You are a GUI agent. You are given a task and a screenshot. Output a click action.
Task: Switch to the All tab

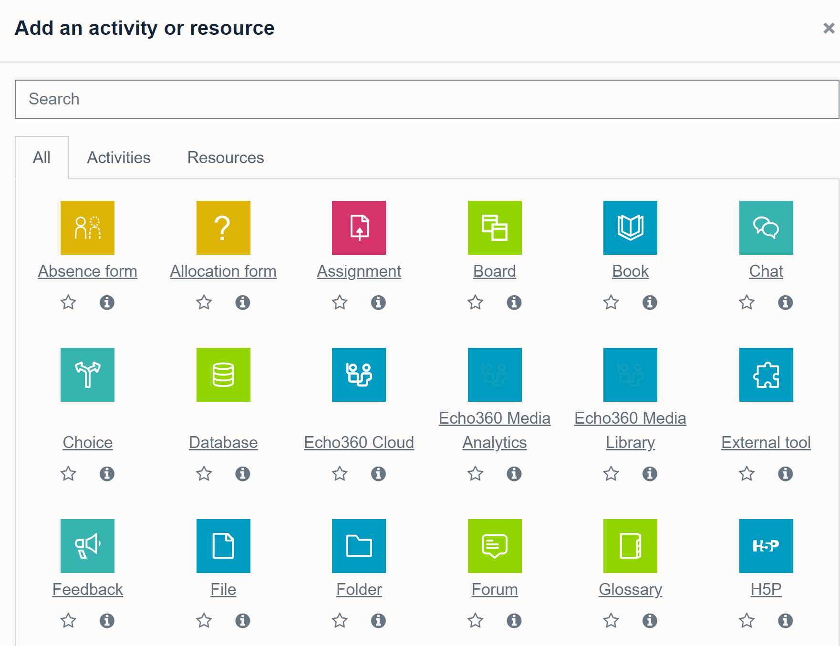pyautogui.click(x=41, y=157)
